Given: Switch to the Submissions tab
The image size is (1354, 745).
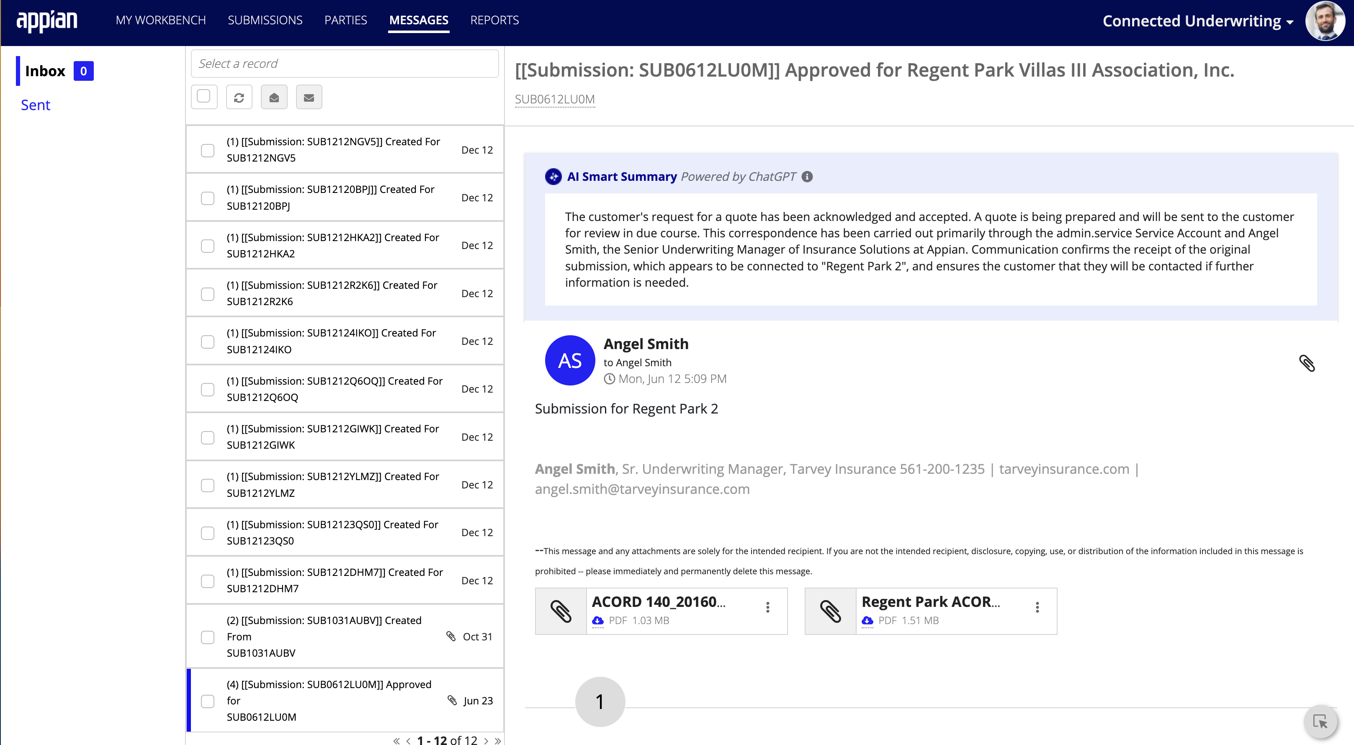Looking at the screenshot, I should 265,20.
